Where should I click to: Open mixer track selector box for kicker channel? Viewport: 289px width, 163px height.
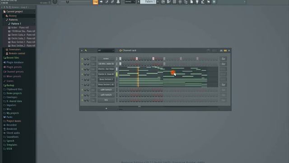pos(93,59)
